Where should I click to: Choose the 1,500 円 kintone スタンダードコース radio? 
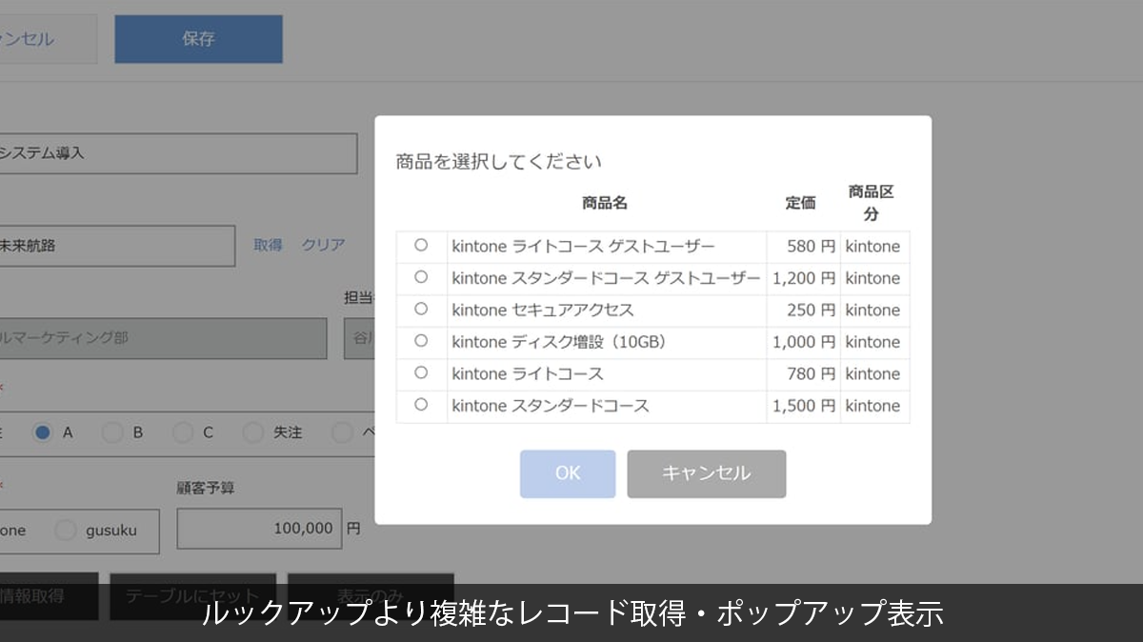(x=421, y=405)
